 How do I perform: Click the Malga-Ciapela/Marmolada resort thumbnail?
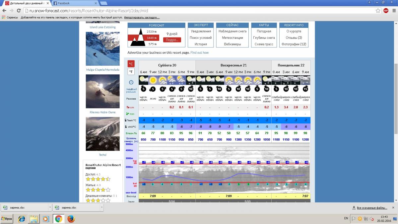(x=103, y=49)
